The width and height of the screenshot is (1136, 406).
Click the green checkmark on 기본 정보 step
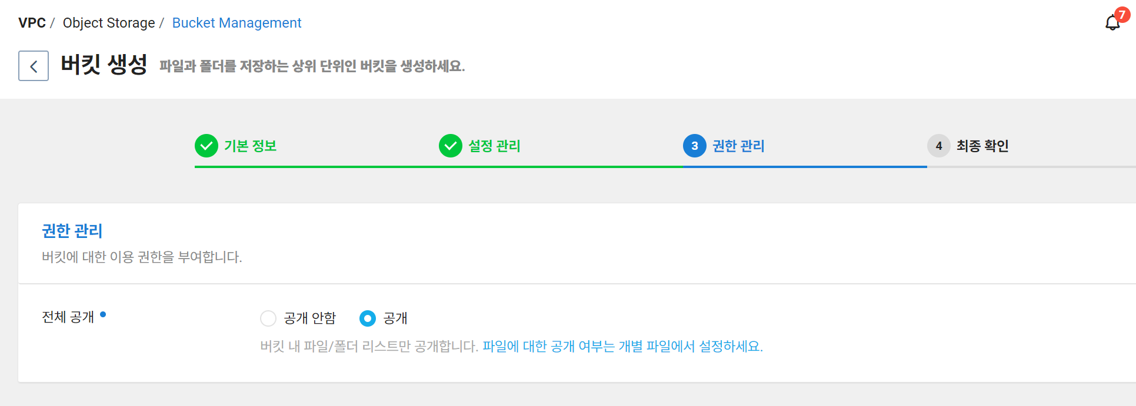click(206, 146)
